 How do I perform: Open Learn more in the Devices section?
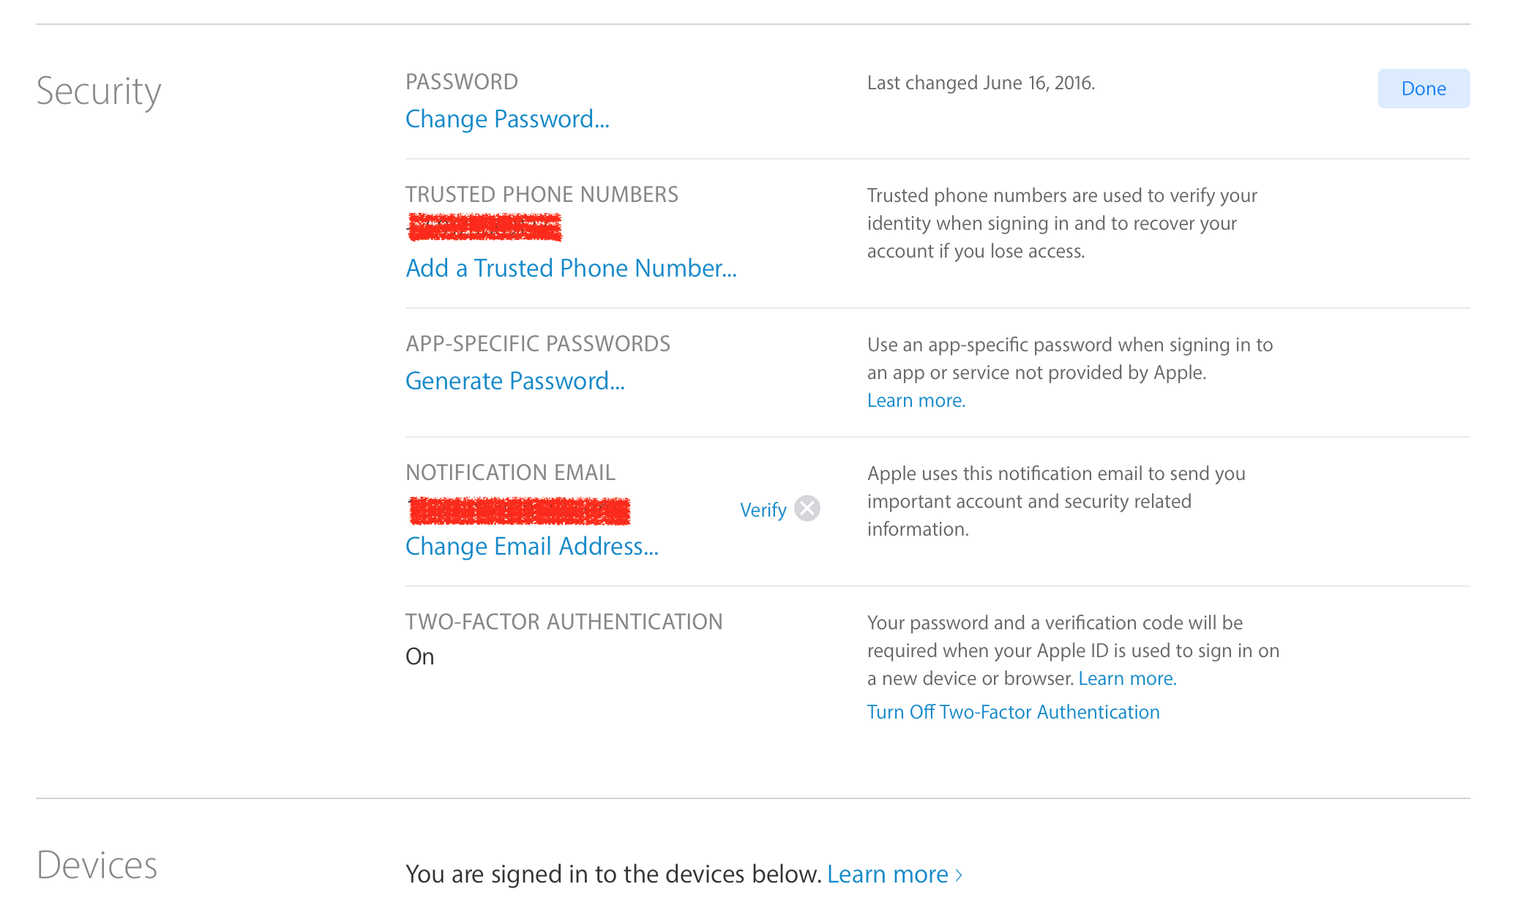[887, 874]
